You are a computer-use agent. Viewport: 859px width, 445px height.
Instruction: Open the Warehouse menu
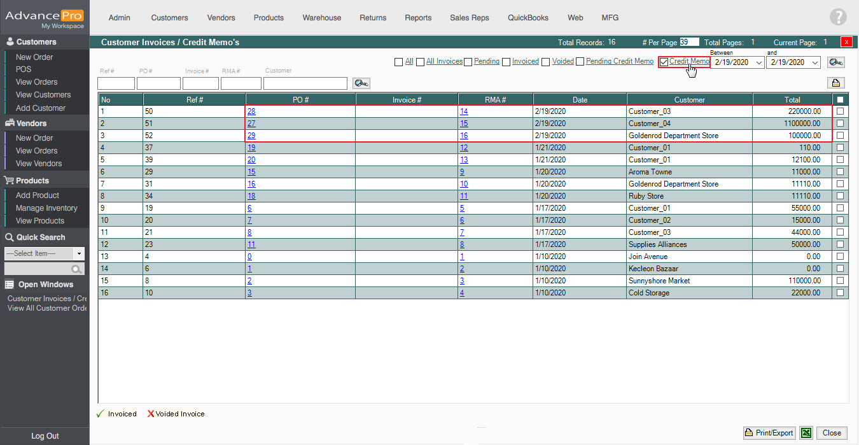pos(321,18)
